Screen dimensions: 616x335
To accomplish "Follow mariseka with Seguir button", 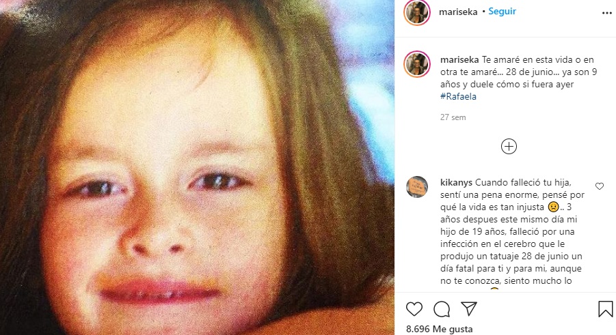I will coord(502,12).
